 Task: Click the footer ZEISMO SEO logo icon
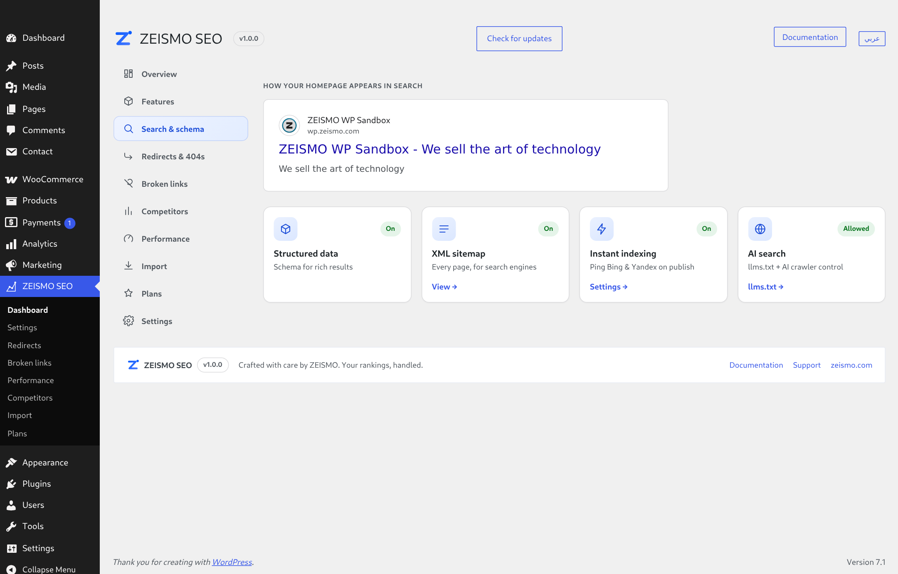[133, 365]
